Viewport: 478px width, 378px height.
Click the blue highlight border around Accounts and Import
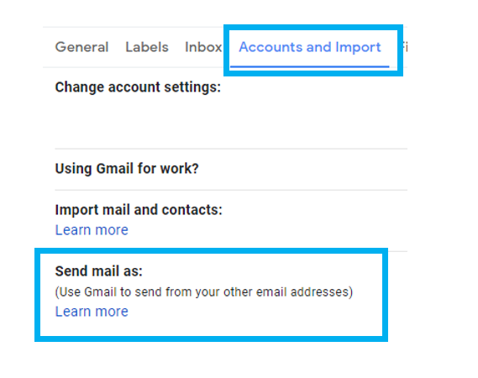coord(313,28)
